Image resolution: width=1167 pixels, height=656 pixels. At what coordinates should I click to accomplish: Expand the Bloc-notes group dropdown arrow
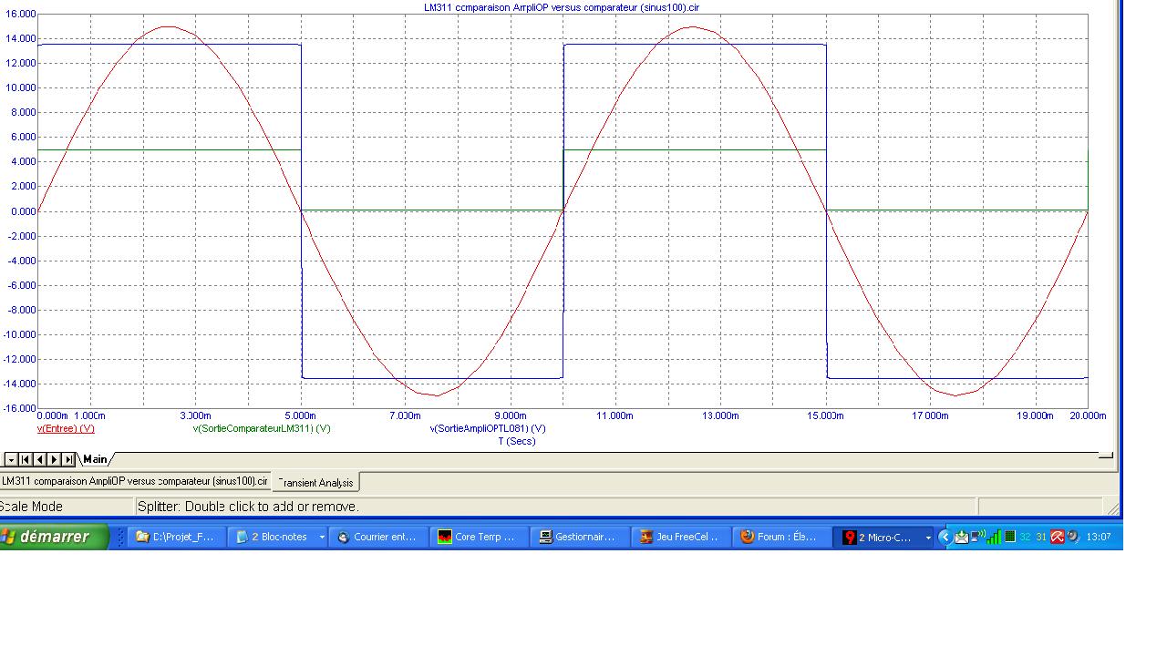click(x=322, y=538)
